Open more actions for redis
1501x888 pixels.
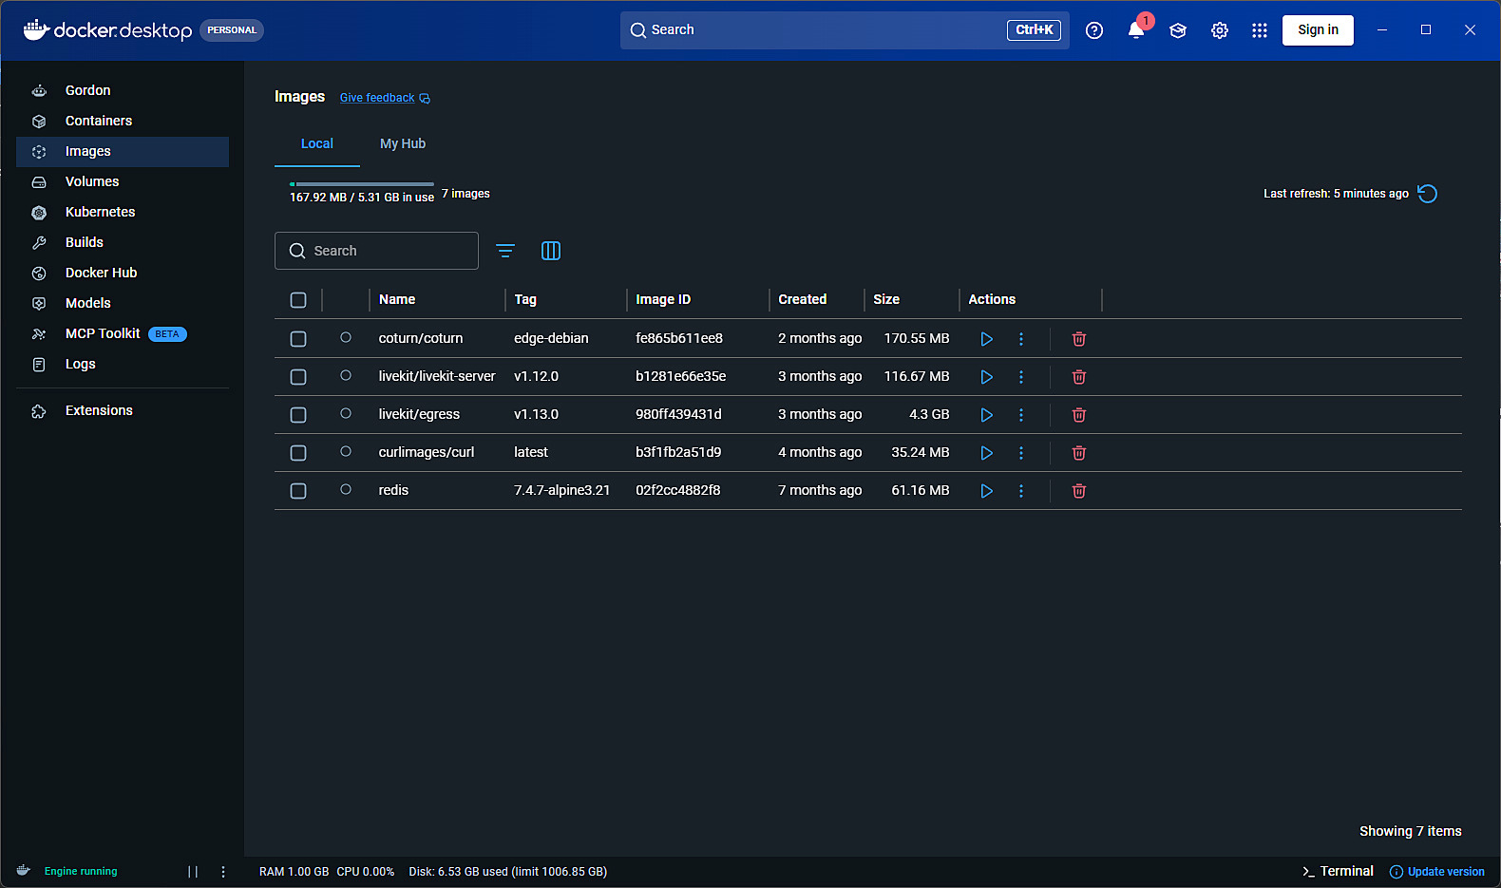pyautogui.click(x=1021, y=491)
